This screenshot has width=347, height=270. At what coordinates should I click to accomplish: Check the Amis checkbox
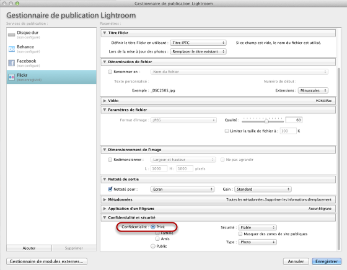point(157,239)
